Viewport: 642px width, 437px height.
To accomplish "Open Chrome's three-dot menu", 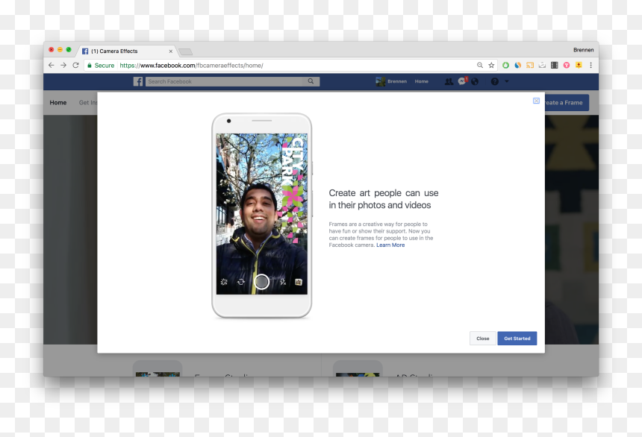I will (x=590, y=65).
